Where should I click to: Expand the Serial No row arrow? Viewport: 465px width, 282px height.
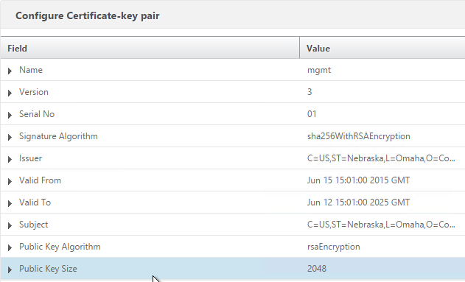pos(10,115)
